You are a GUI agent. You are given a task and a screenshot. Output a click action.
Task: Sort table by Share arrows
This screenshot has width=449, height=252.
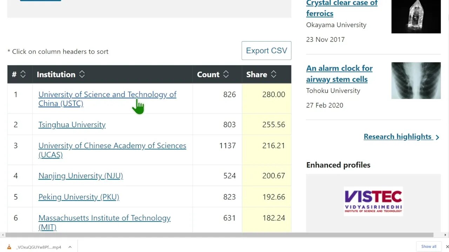pos(274,74)
